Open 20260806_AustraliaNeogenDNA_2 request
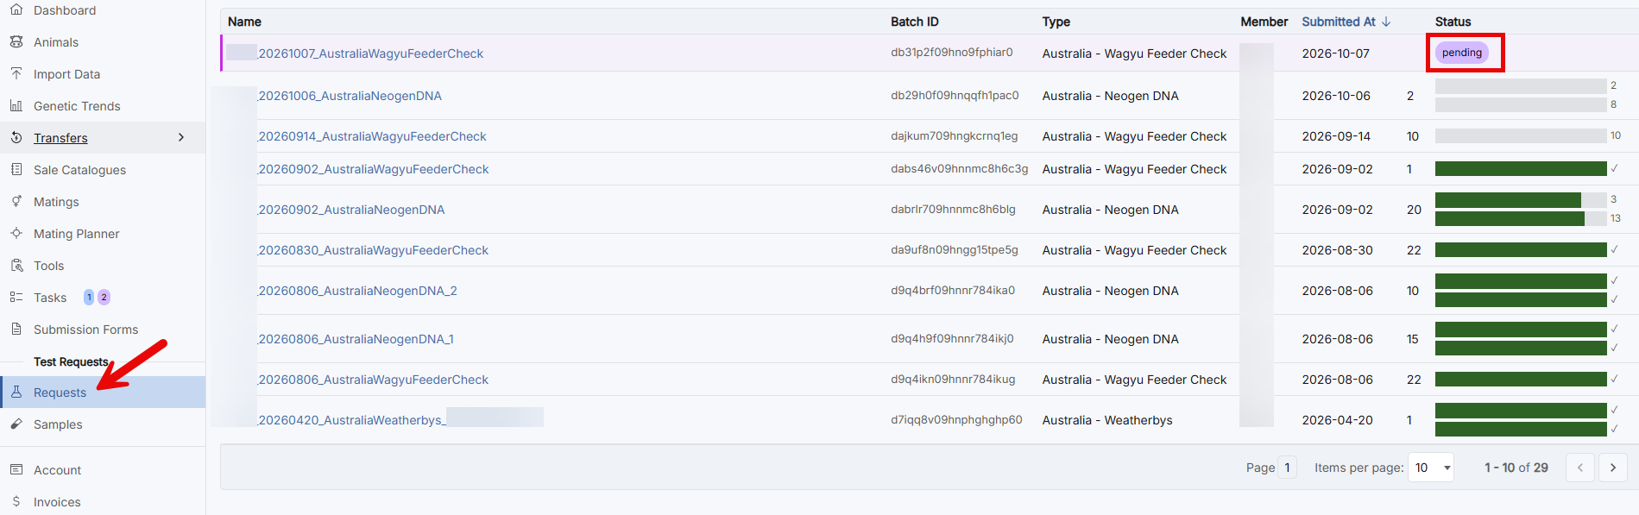1639x515 pixels. [x=357, y=291]
